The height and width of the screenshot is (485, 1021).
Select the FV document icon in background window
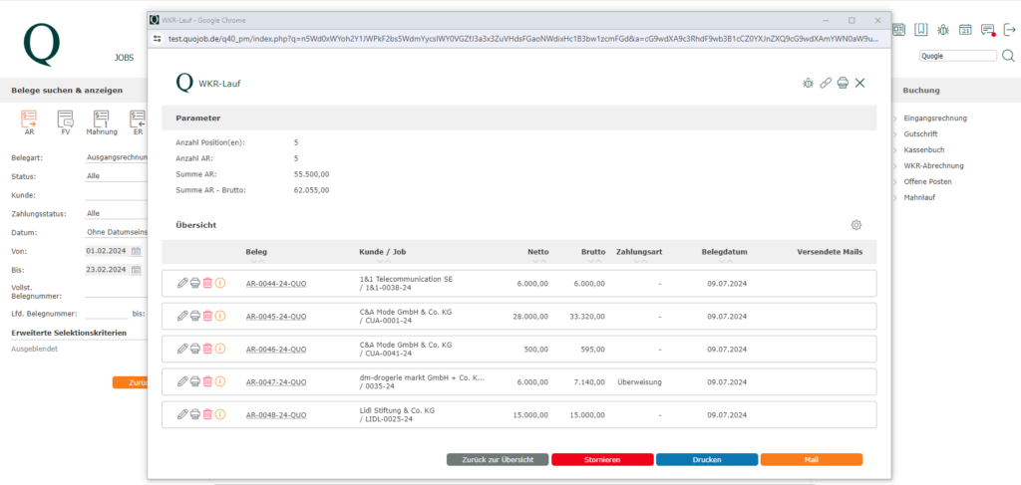coord(65,121)
